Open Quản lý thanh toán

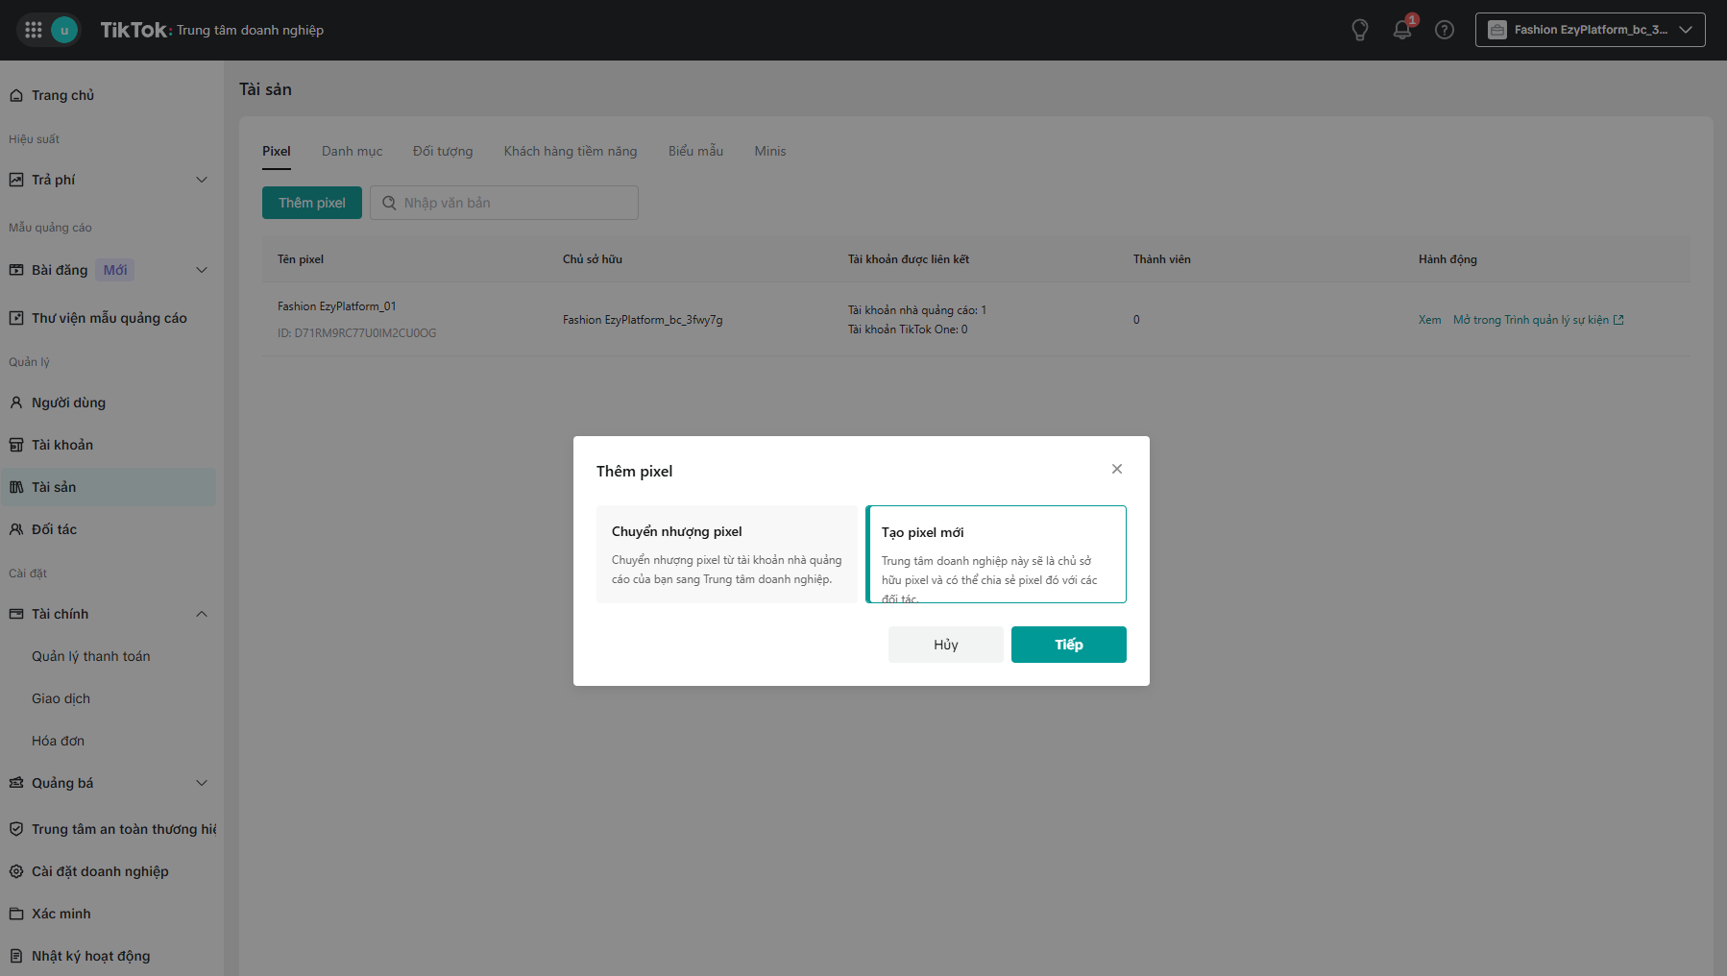point(91,656)
